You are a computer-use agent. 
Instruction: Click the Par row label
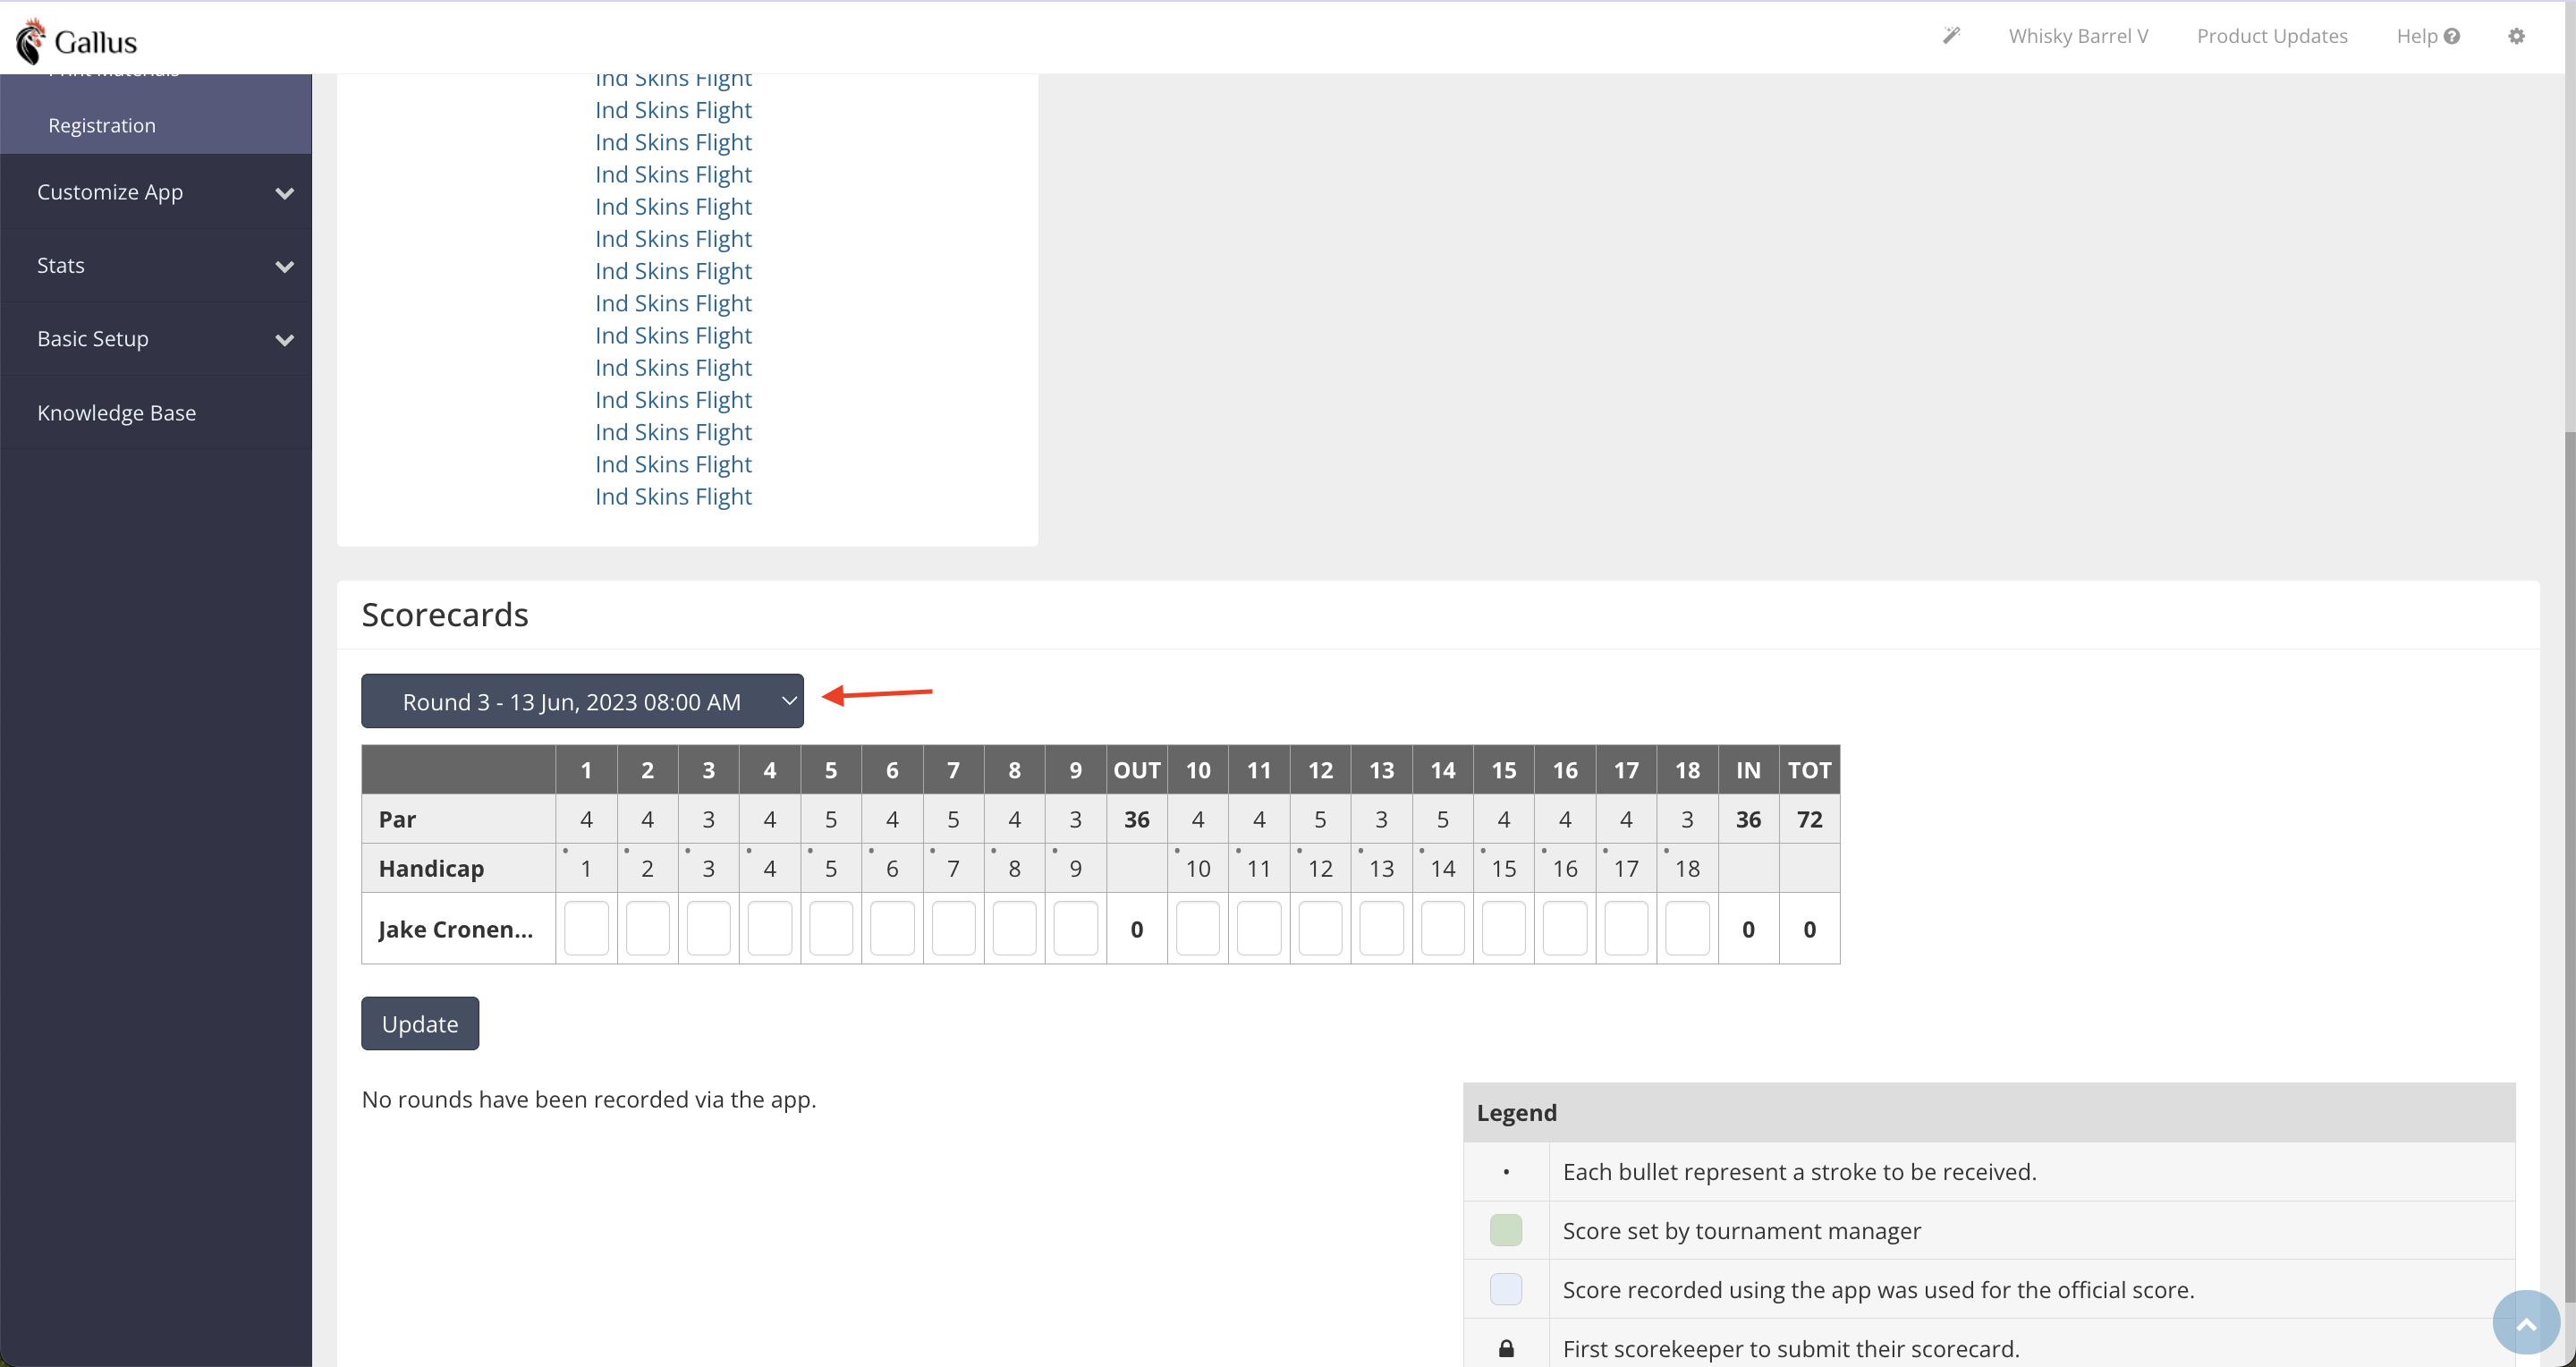[397, 819]
